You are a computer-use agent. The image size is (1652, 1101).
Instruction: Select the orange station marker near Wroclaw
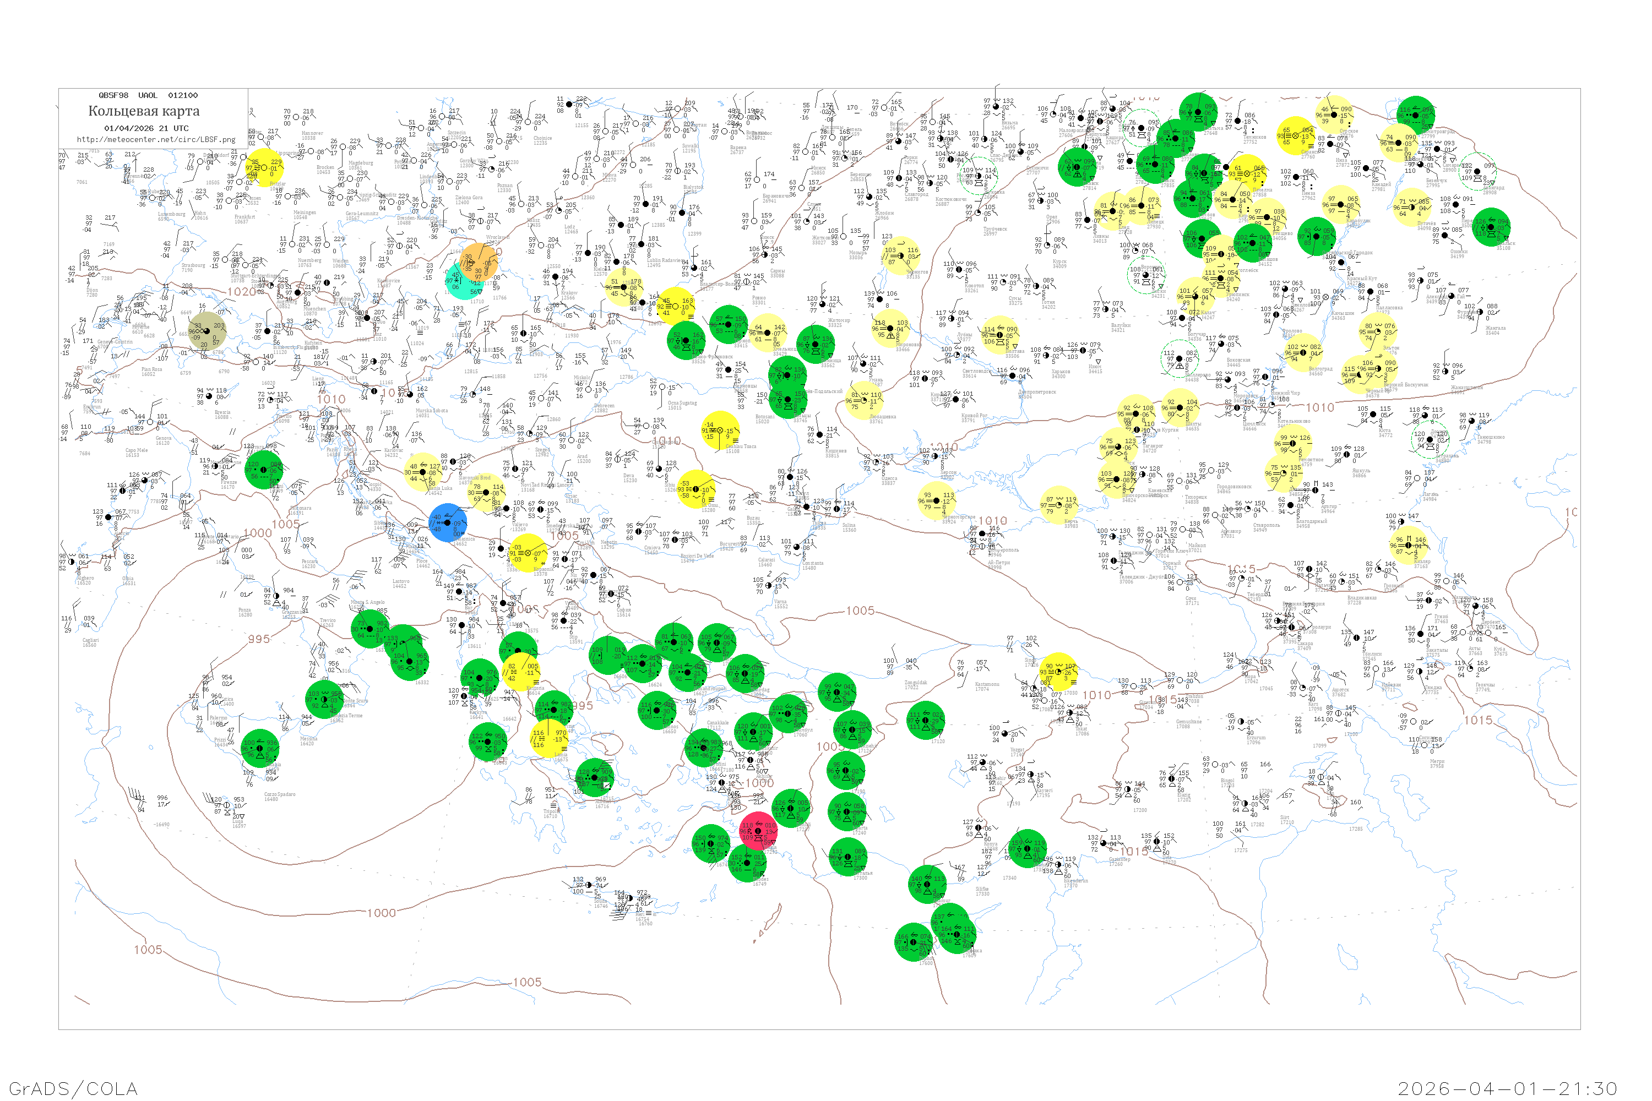pyautogui.click(x=479, y=262)
